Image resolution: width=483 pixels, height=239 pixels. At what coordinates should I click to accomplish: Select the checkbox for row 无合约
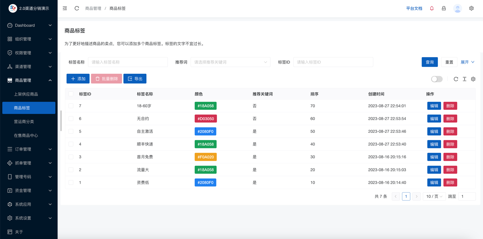coord(71,119)
